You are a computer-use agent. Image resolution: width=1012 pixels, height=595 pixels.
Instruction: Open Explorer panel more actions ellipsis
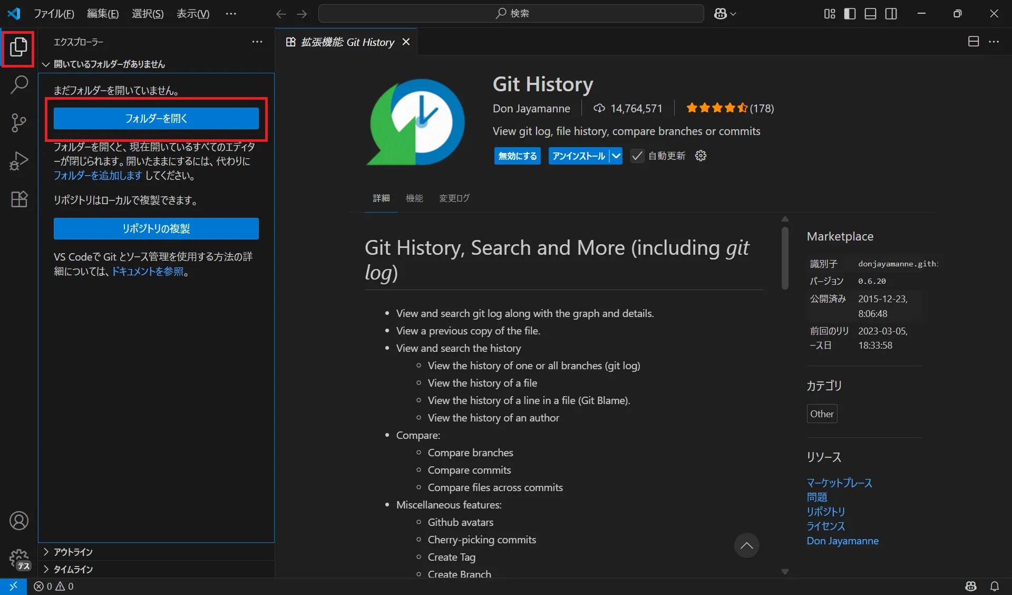(x=257, y=42)
